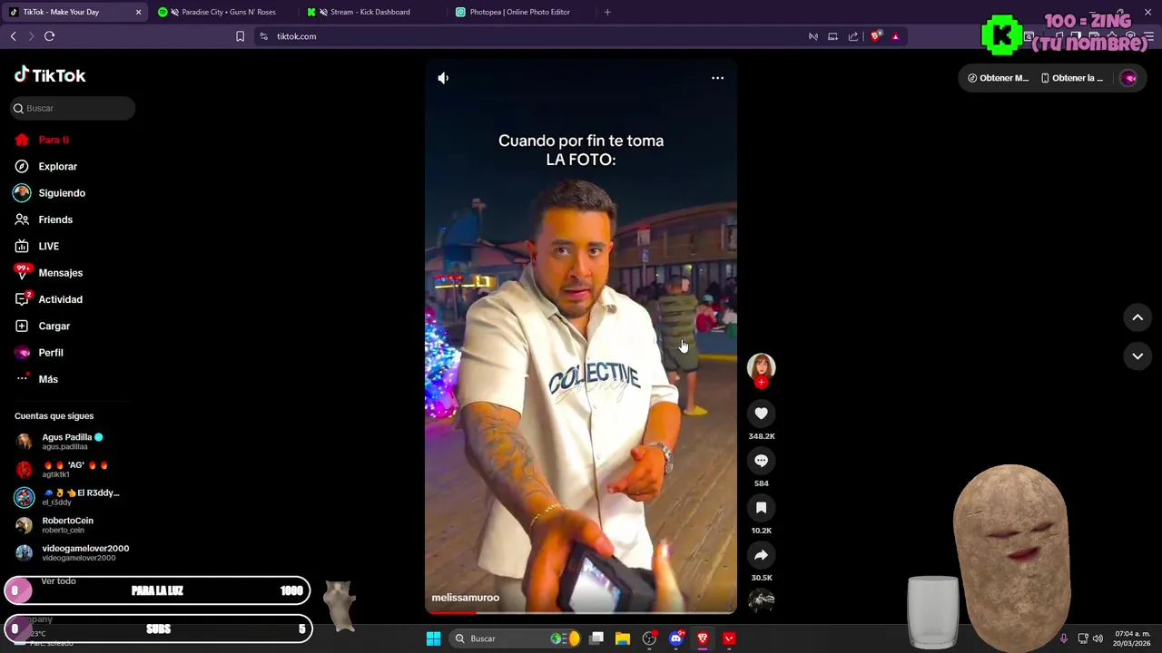This screenshot has height=653, width=1162.
Task: Go back with the browser back arrow
Action: (x=14, y=36)
